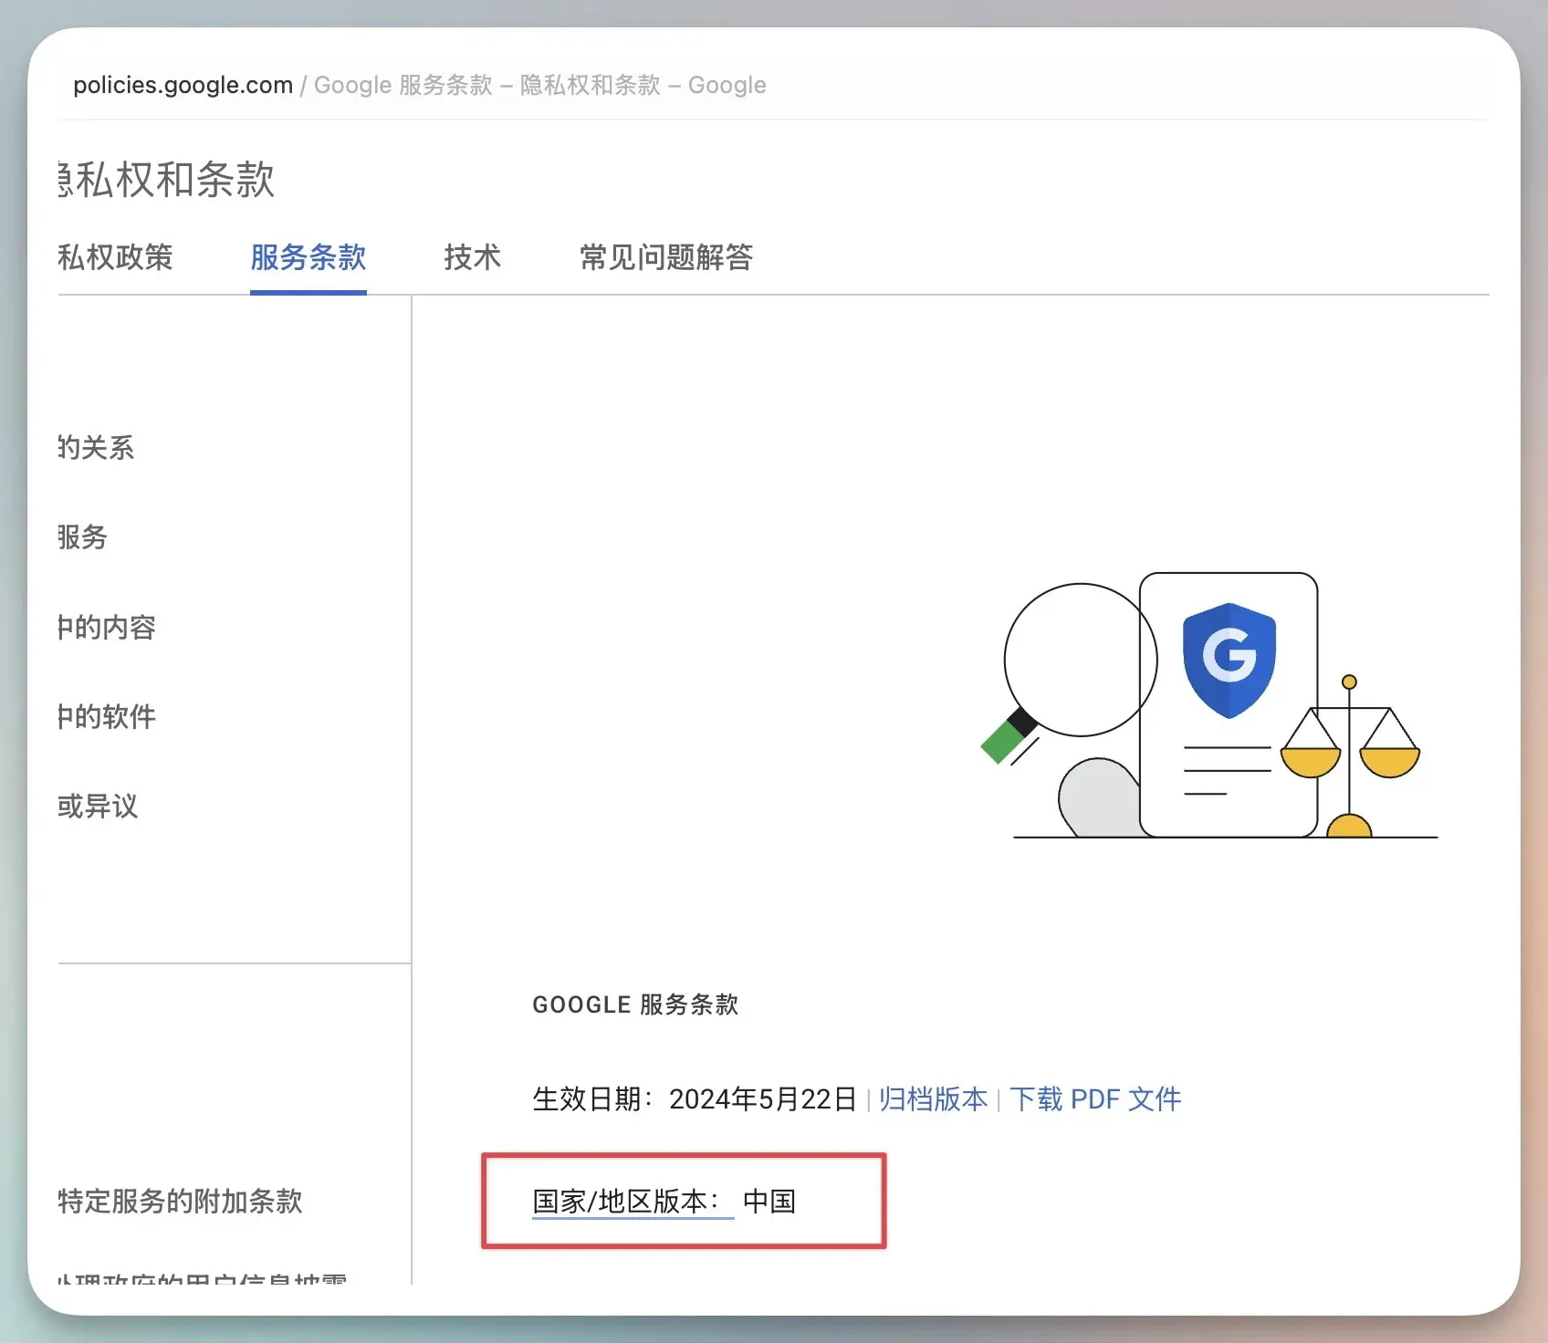1548x1343 pixels.
Task: Click the page title Google 服务条款 – 隐私权和条款
Action: pyautogui.click(x=540, y=85)
